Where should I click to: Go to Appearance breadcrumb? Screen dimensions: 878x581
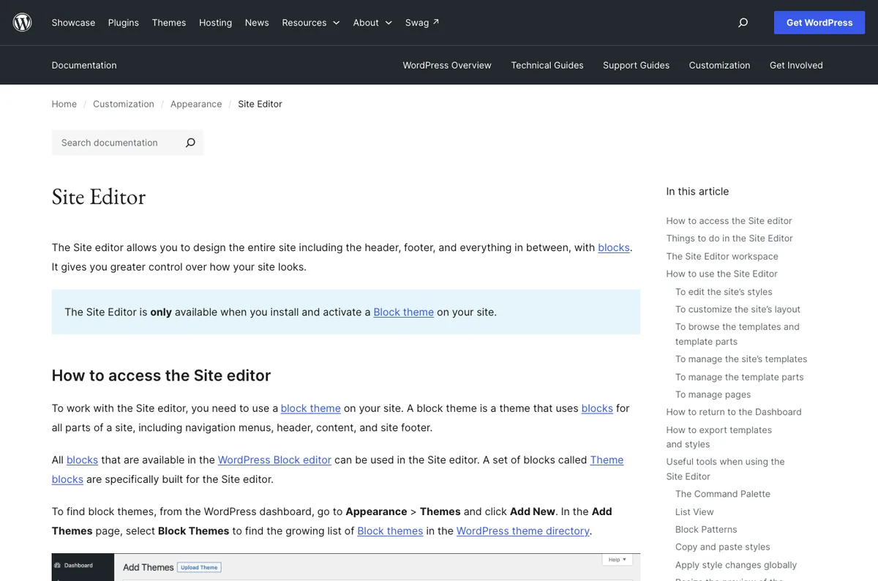(x=196, y=104)
